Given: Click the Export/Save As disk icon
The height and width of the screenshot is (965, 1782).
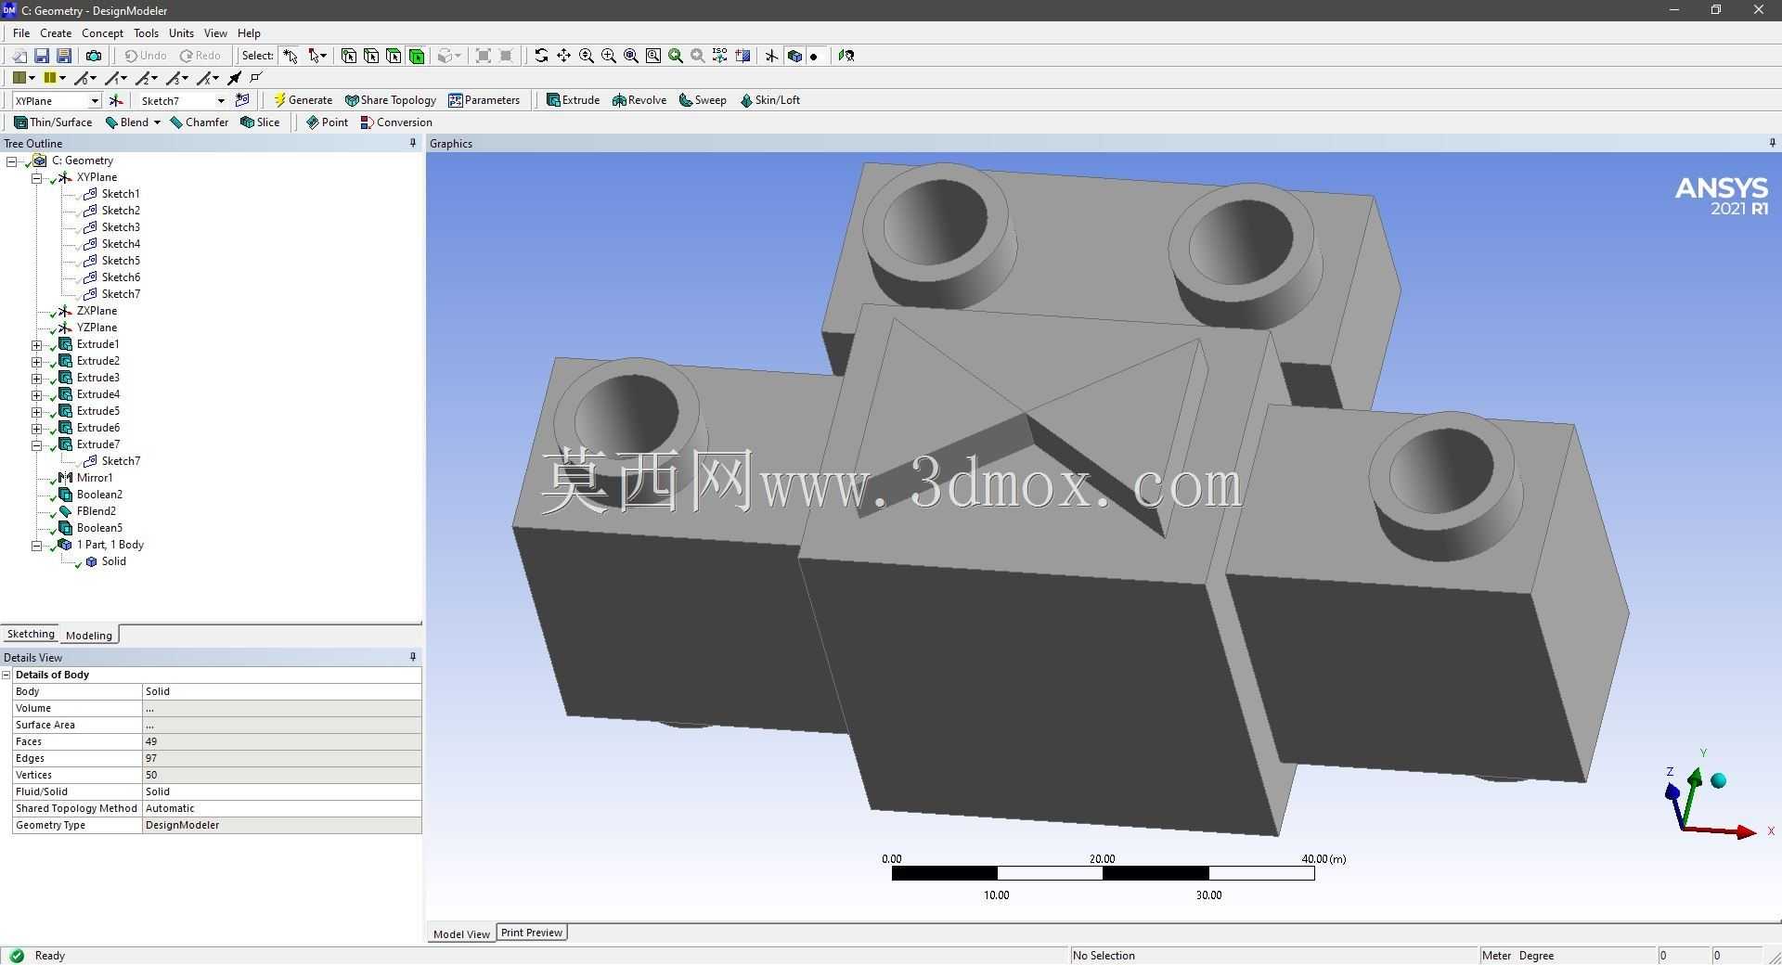Looking at the screenshot, I should [x=64, y=56].
